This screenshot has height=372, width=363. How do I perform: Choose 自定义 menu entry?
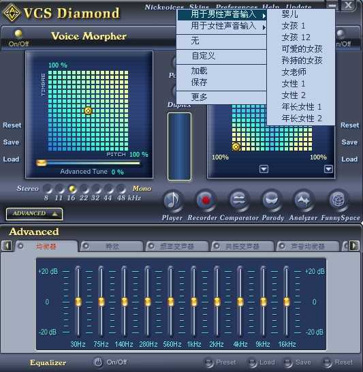pyautogui.click(x=221, y=56)
